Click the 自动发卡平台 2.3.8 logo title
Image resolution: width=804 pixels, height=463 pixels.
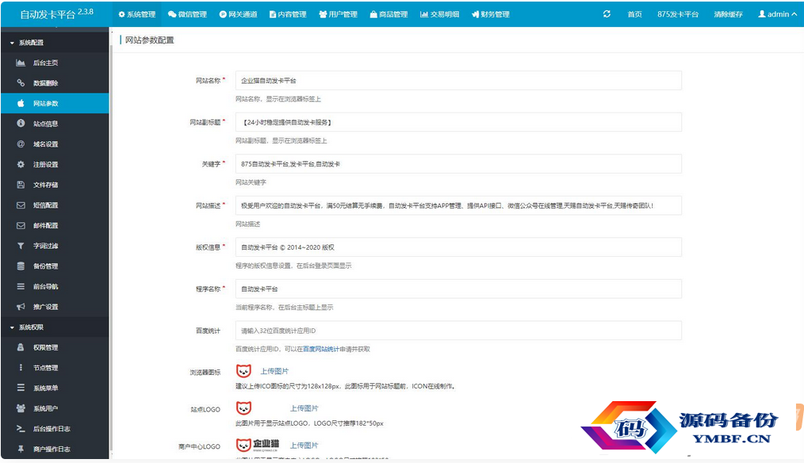coord(56,13)
